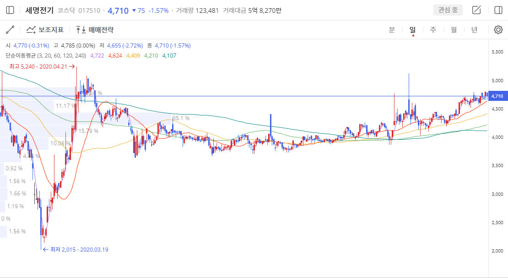Click the 세명전기 stock name
The image size is (508, 278).
click(x=39, y=10)
